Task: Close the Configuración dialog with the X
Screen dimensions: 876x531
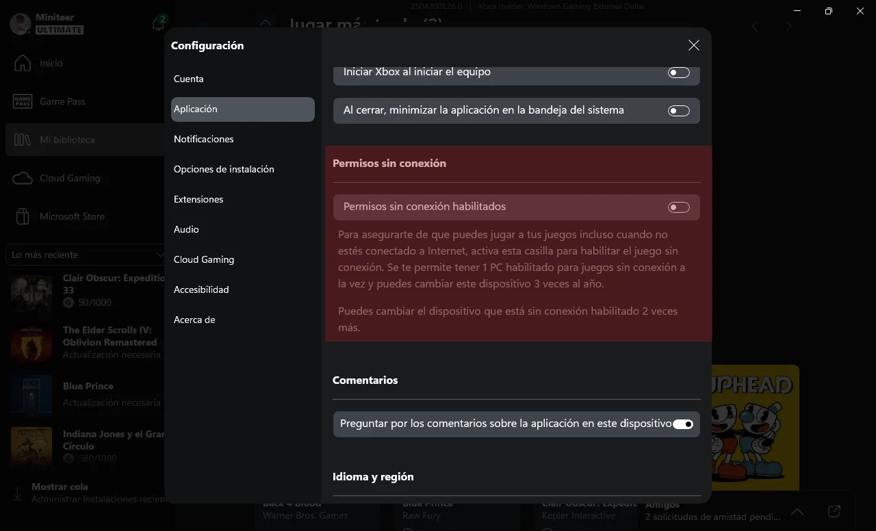Action: tap(693, 45)
